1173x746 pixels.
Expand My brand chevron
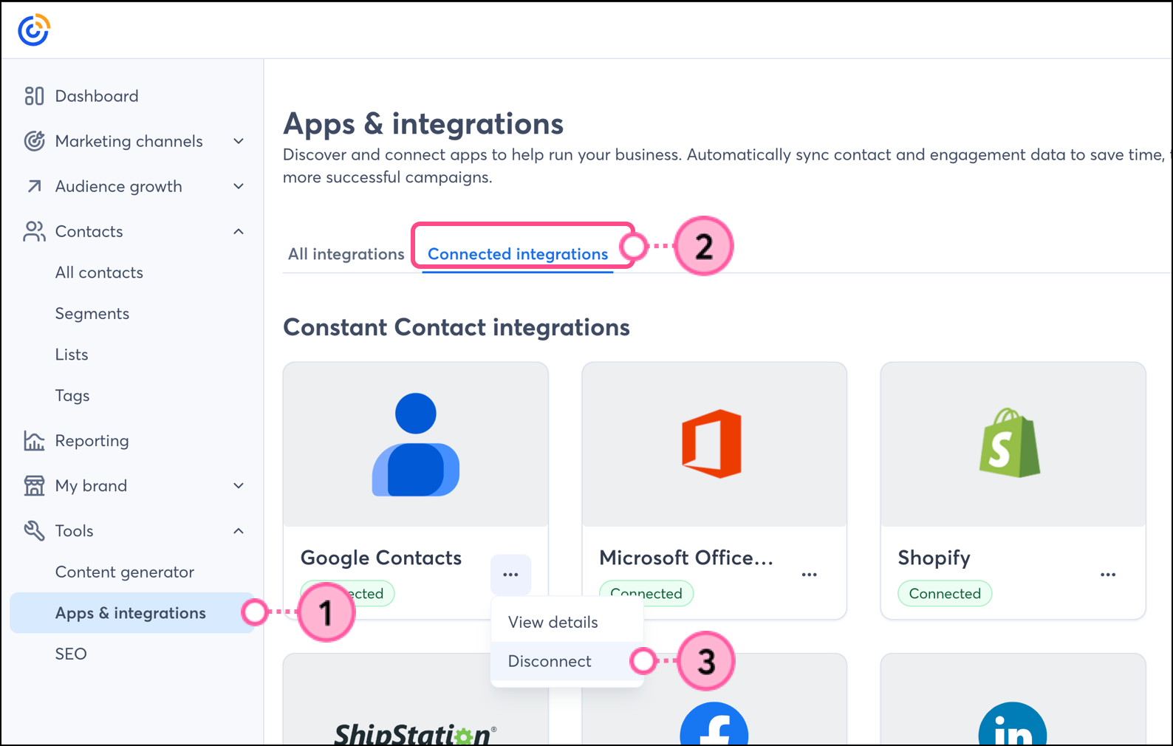[x=239, y=486]
